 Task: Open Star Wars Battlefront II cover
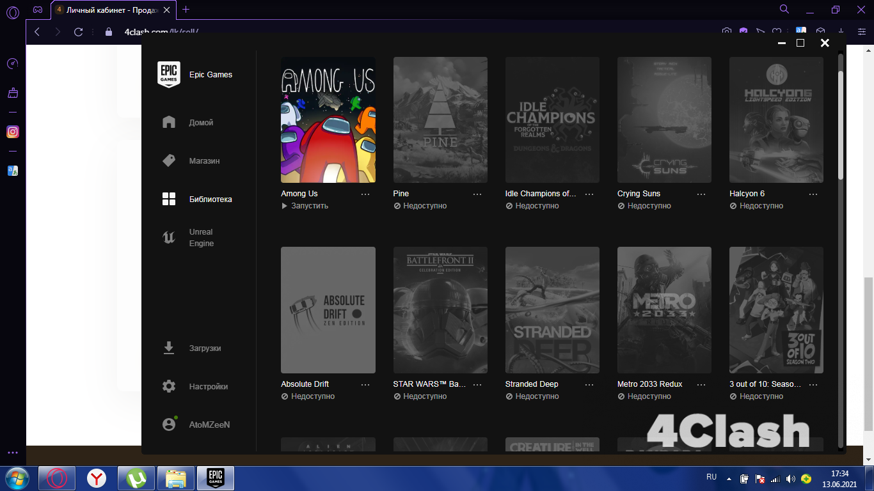click(440, 310)
